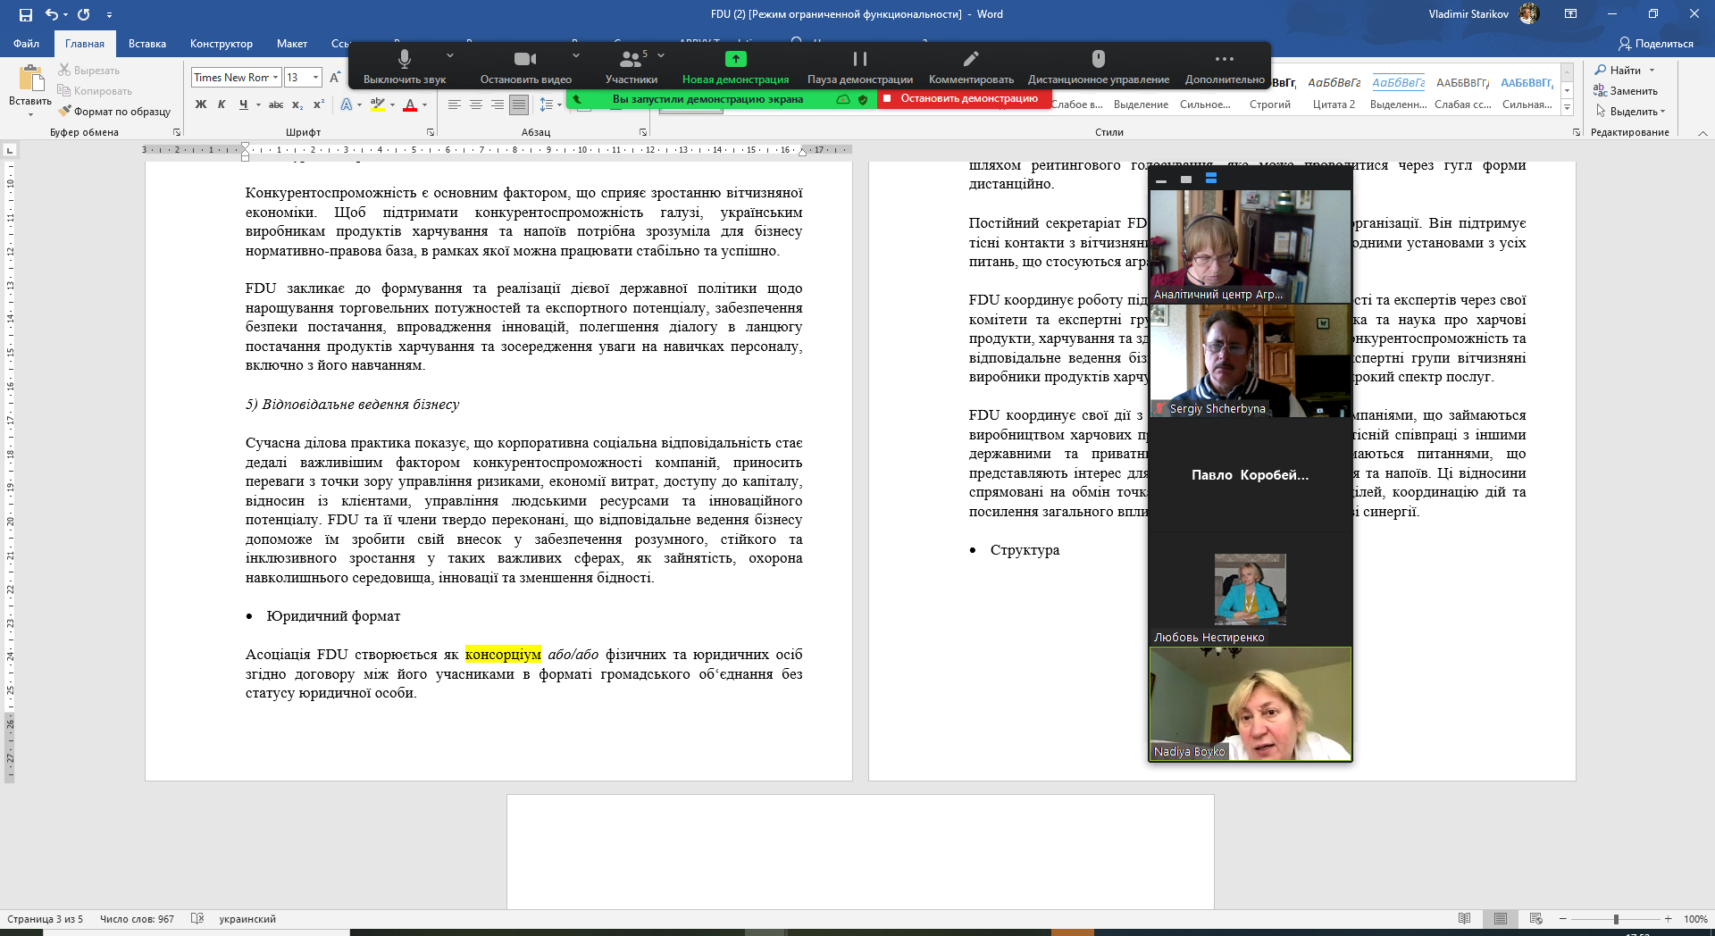Copy selection with Копировать
The image size is (1715, 936).
click(x=95, y=90)
